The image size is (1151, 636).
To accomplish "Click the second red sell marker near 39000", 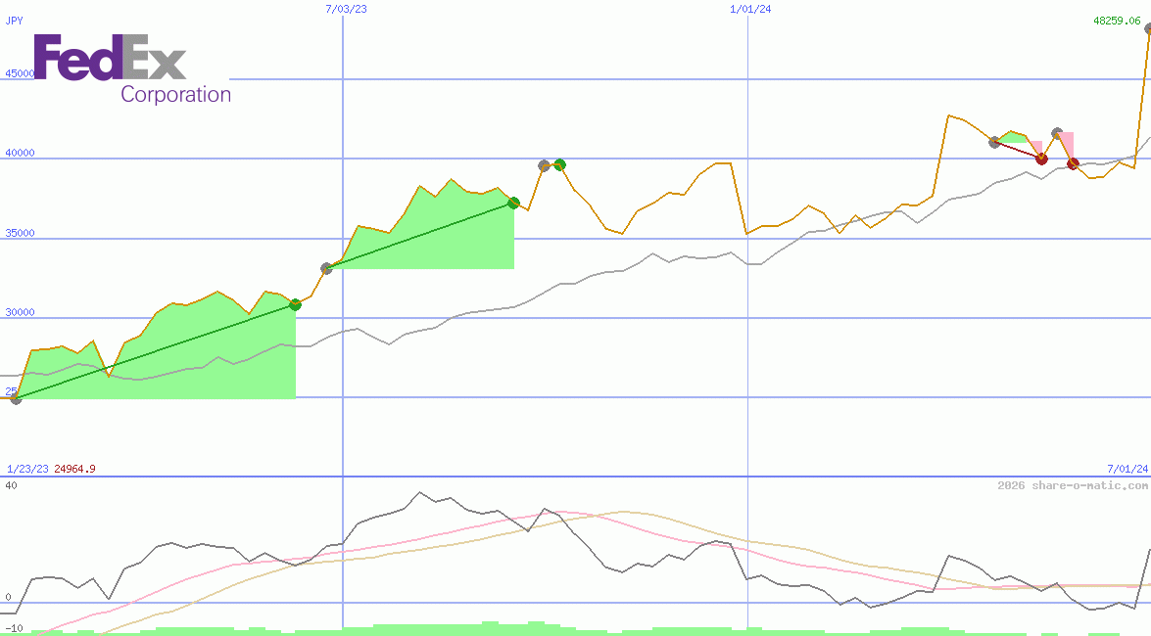I will [1073, 163].
